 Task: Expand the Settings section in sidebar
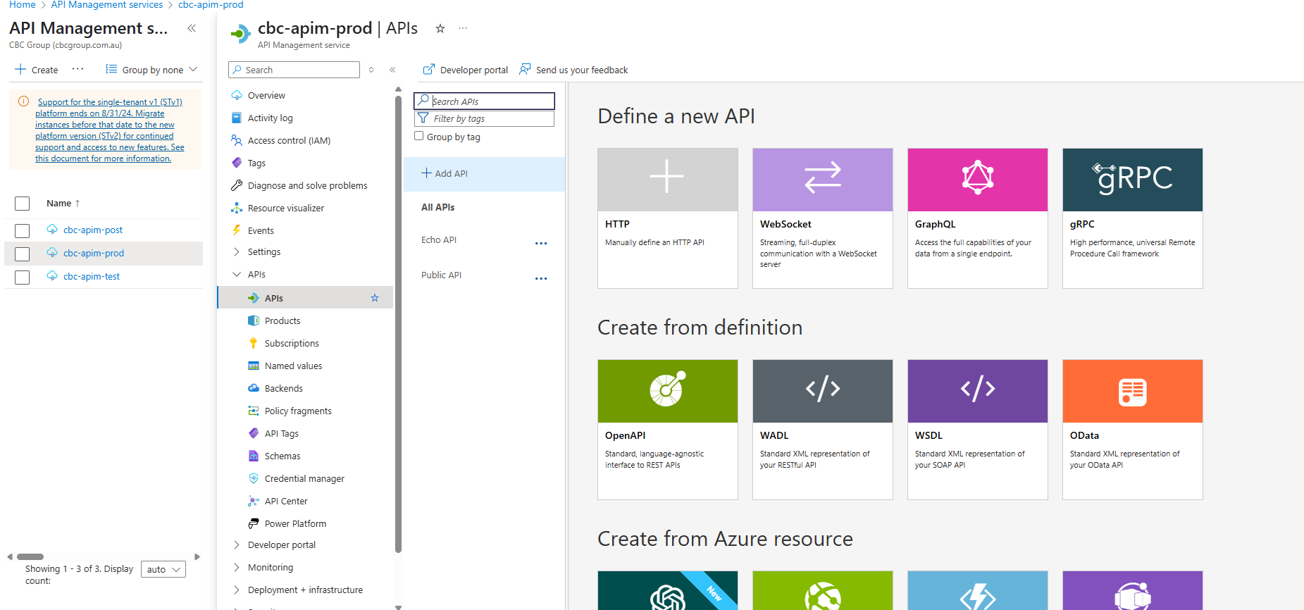[263, 251]
